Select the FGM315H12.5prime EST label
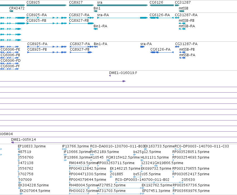This screenshot has width=237, height=195. coord(123,157)
